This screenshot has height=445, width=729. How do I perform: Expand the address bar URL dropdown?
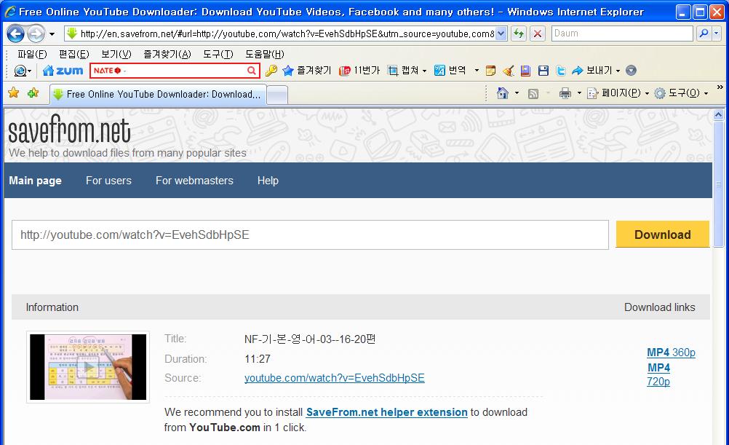pyautogui.click(x=501, y=34)
